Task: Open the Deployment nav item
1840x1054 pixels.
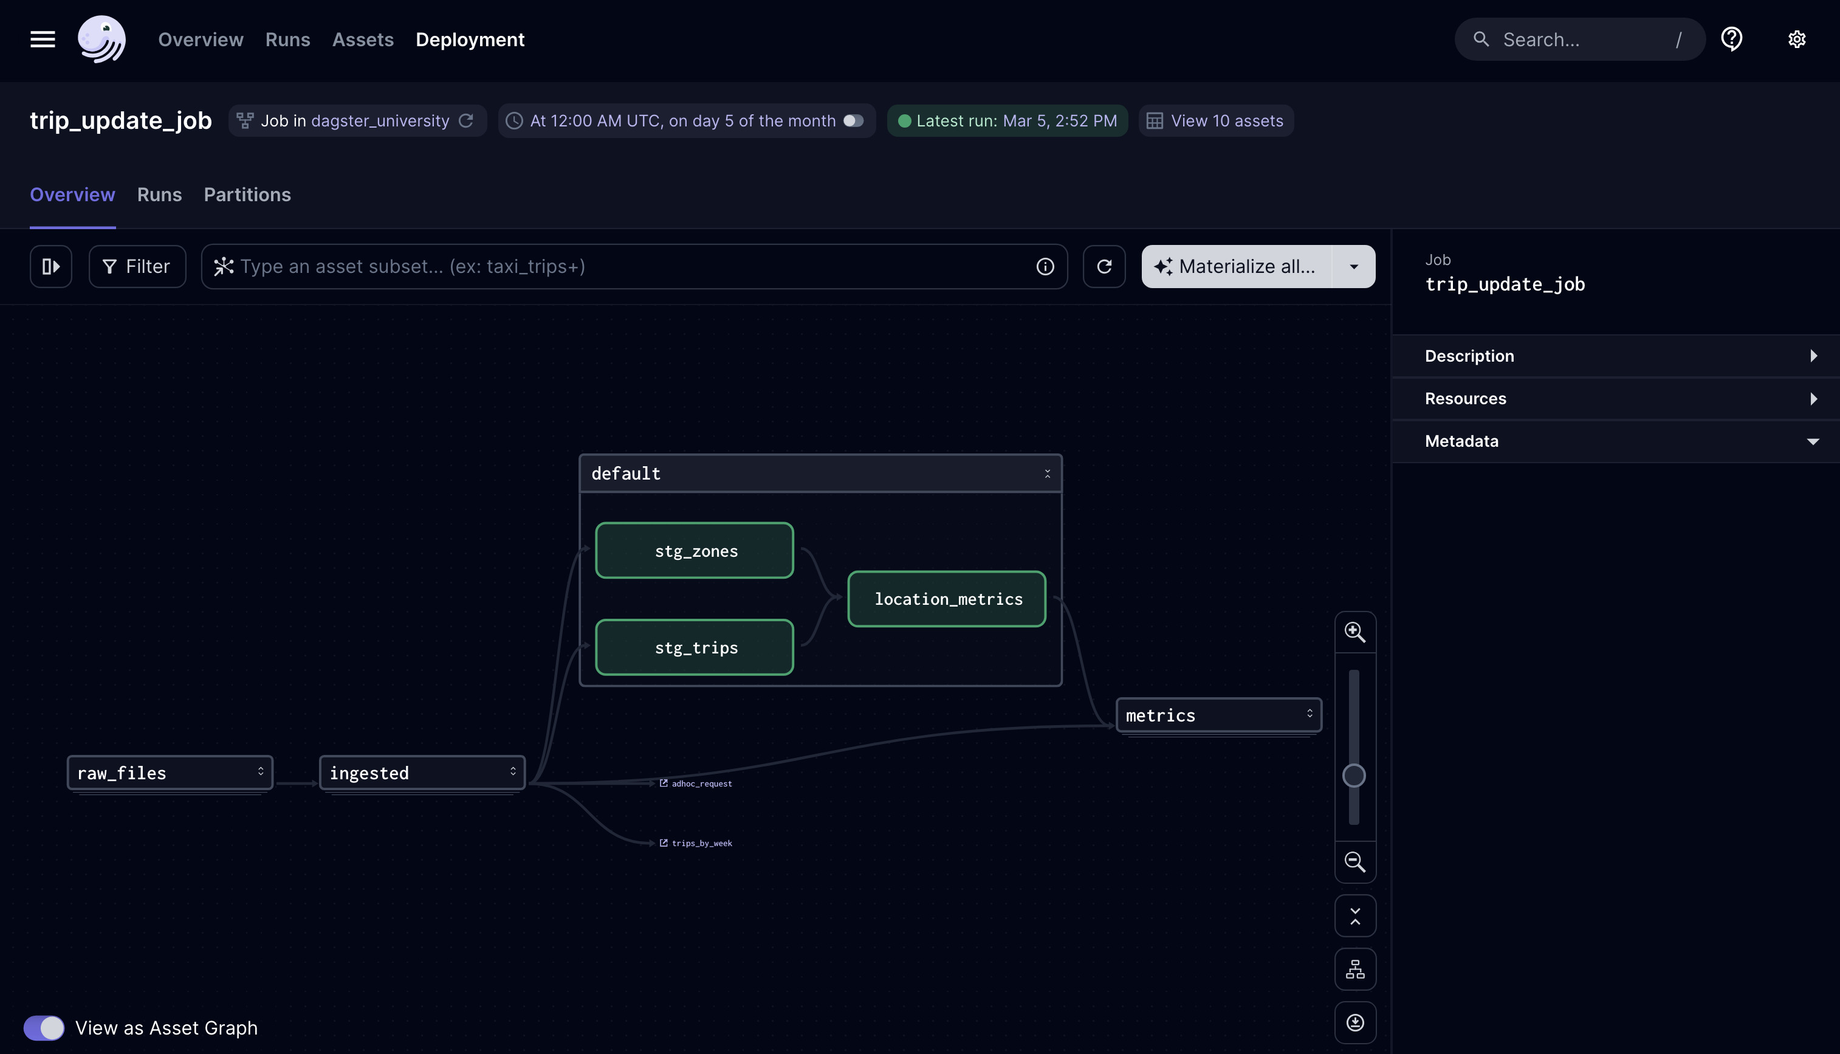Action: click(x=470, y=39)
